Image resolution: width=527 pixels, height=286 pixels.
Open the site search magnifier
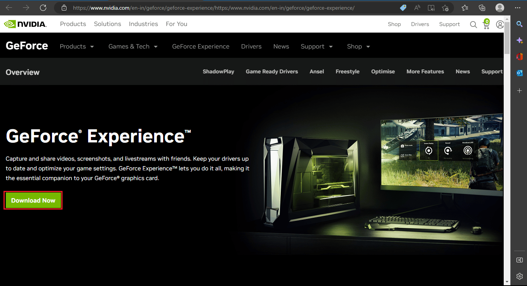[x=473, y=24]
